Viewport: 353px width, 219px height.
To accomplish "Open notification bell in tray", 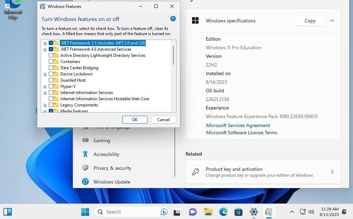I will 344,211.
